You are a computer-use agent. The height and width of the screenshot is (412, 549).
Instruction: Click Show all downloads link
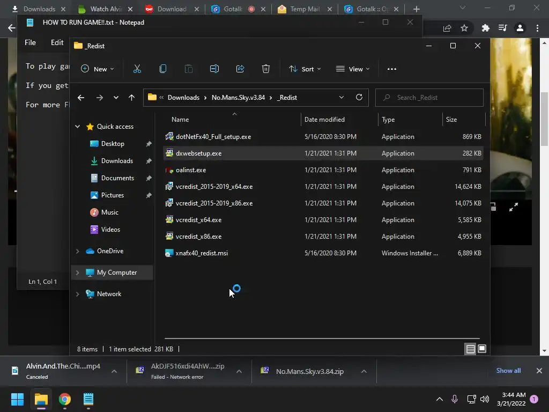(508, 371)
